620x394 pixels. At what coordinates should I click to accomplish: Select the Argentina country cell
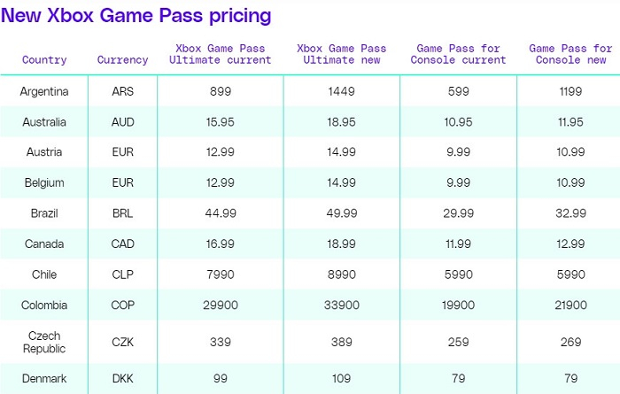(44, 91)
